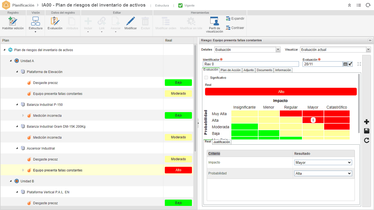Viewport: 374px width, 210px height.
Task: Click the matrix cell marked I at Alta/Mayor
Action: pyautogui.click(x=313, y=120)
